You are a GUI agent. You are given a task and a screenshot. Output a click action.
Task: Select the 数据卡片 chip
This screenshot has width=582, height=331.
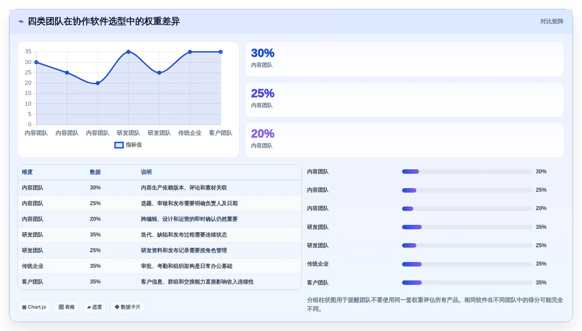(x=128, y=307)
